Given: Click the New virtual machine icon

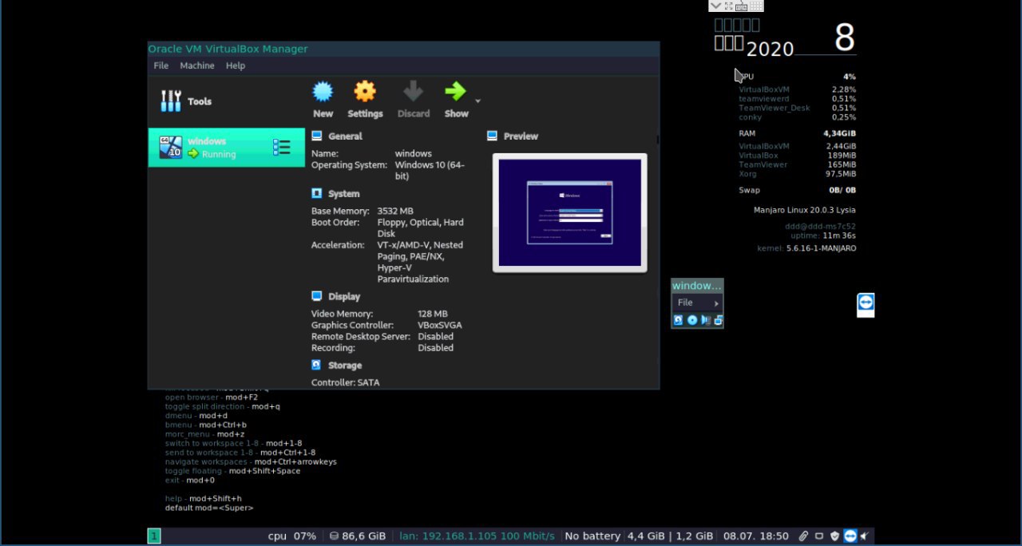Looking at the screenshot, I should (323, 91).
